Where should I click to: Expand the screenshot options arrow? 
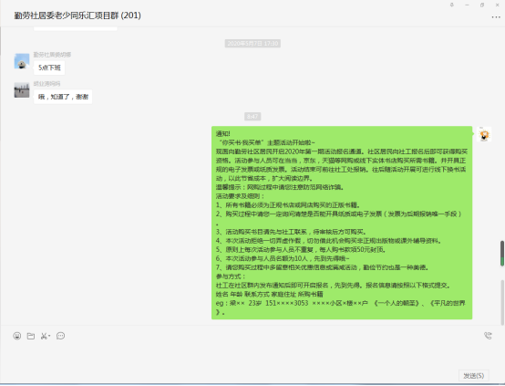point(49,336)
